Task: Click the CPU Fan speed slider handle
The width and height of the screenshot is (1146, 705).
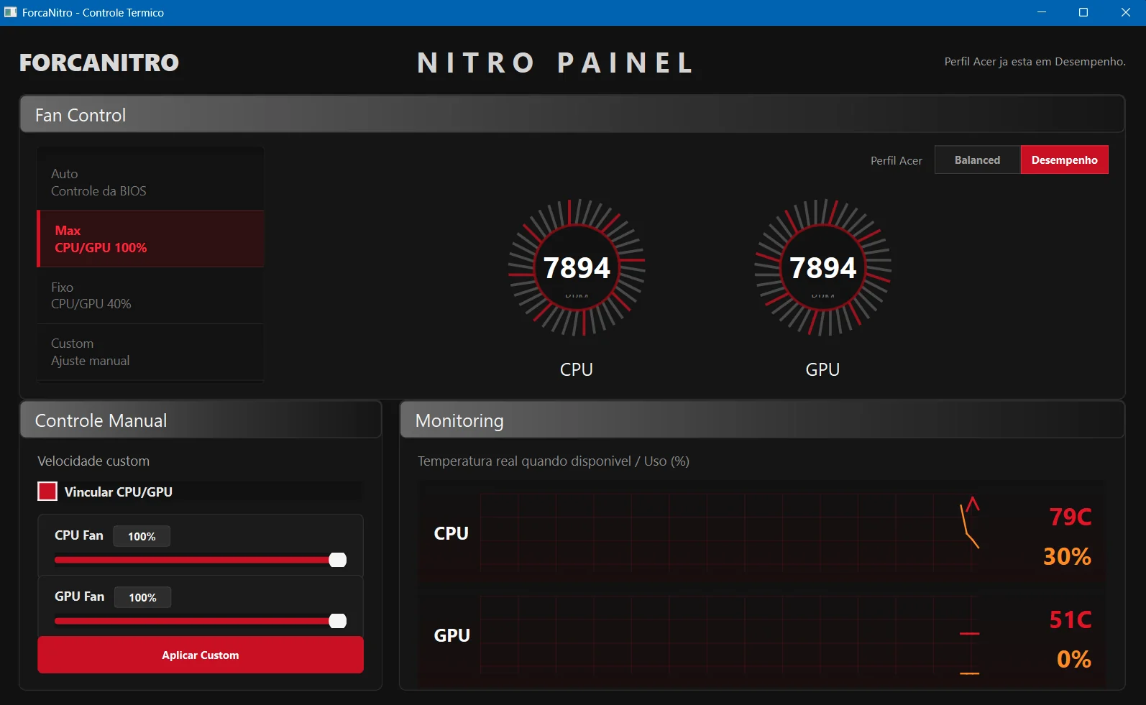Action: (338, 560)
